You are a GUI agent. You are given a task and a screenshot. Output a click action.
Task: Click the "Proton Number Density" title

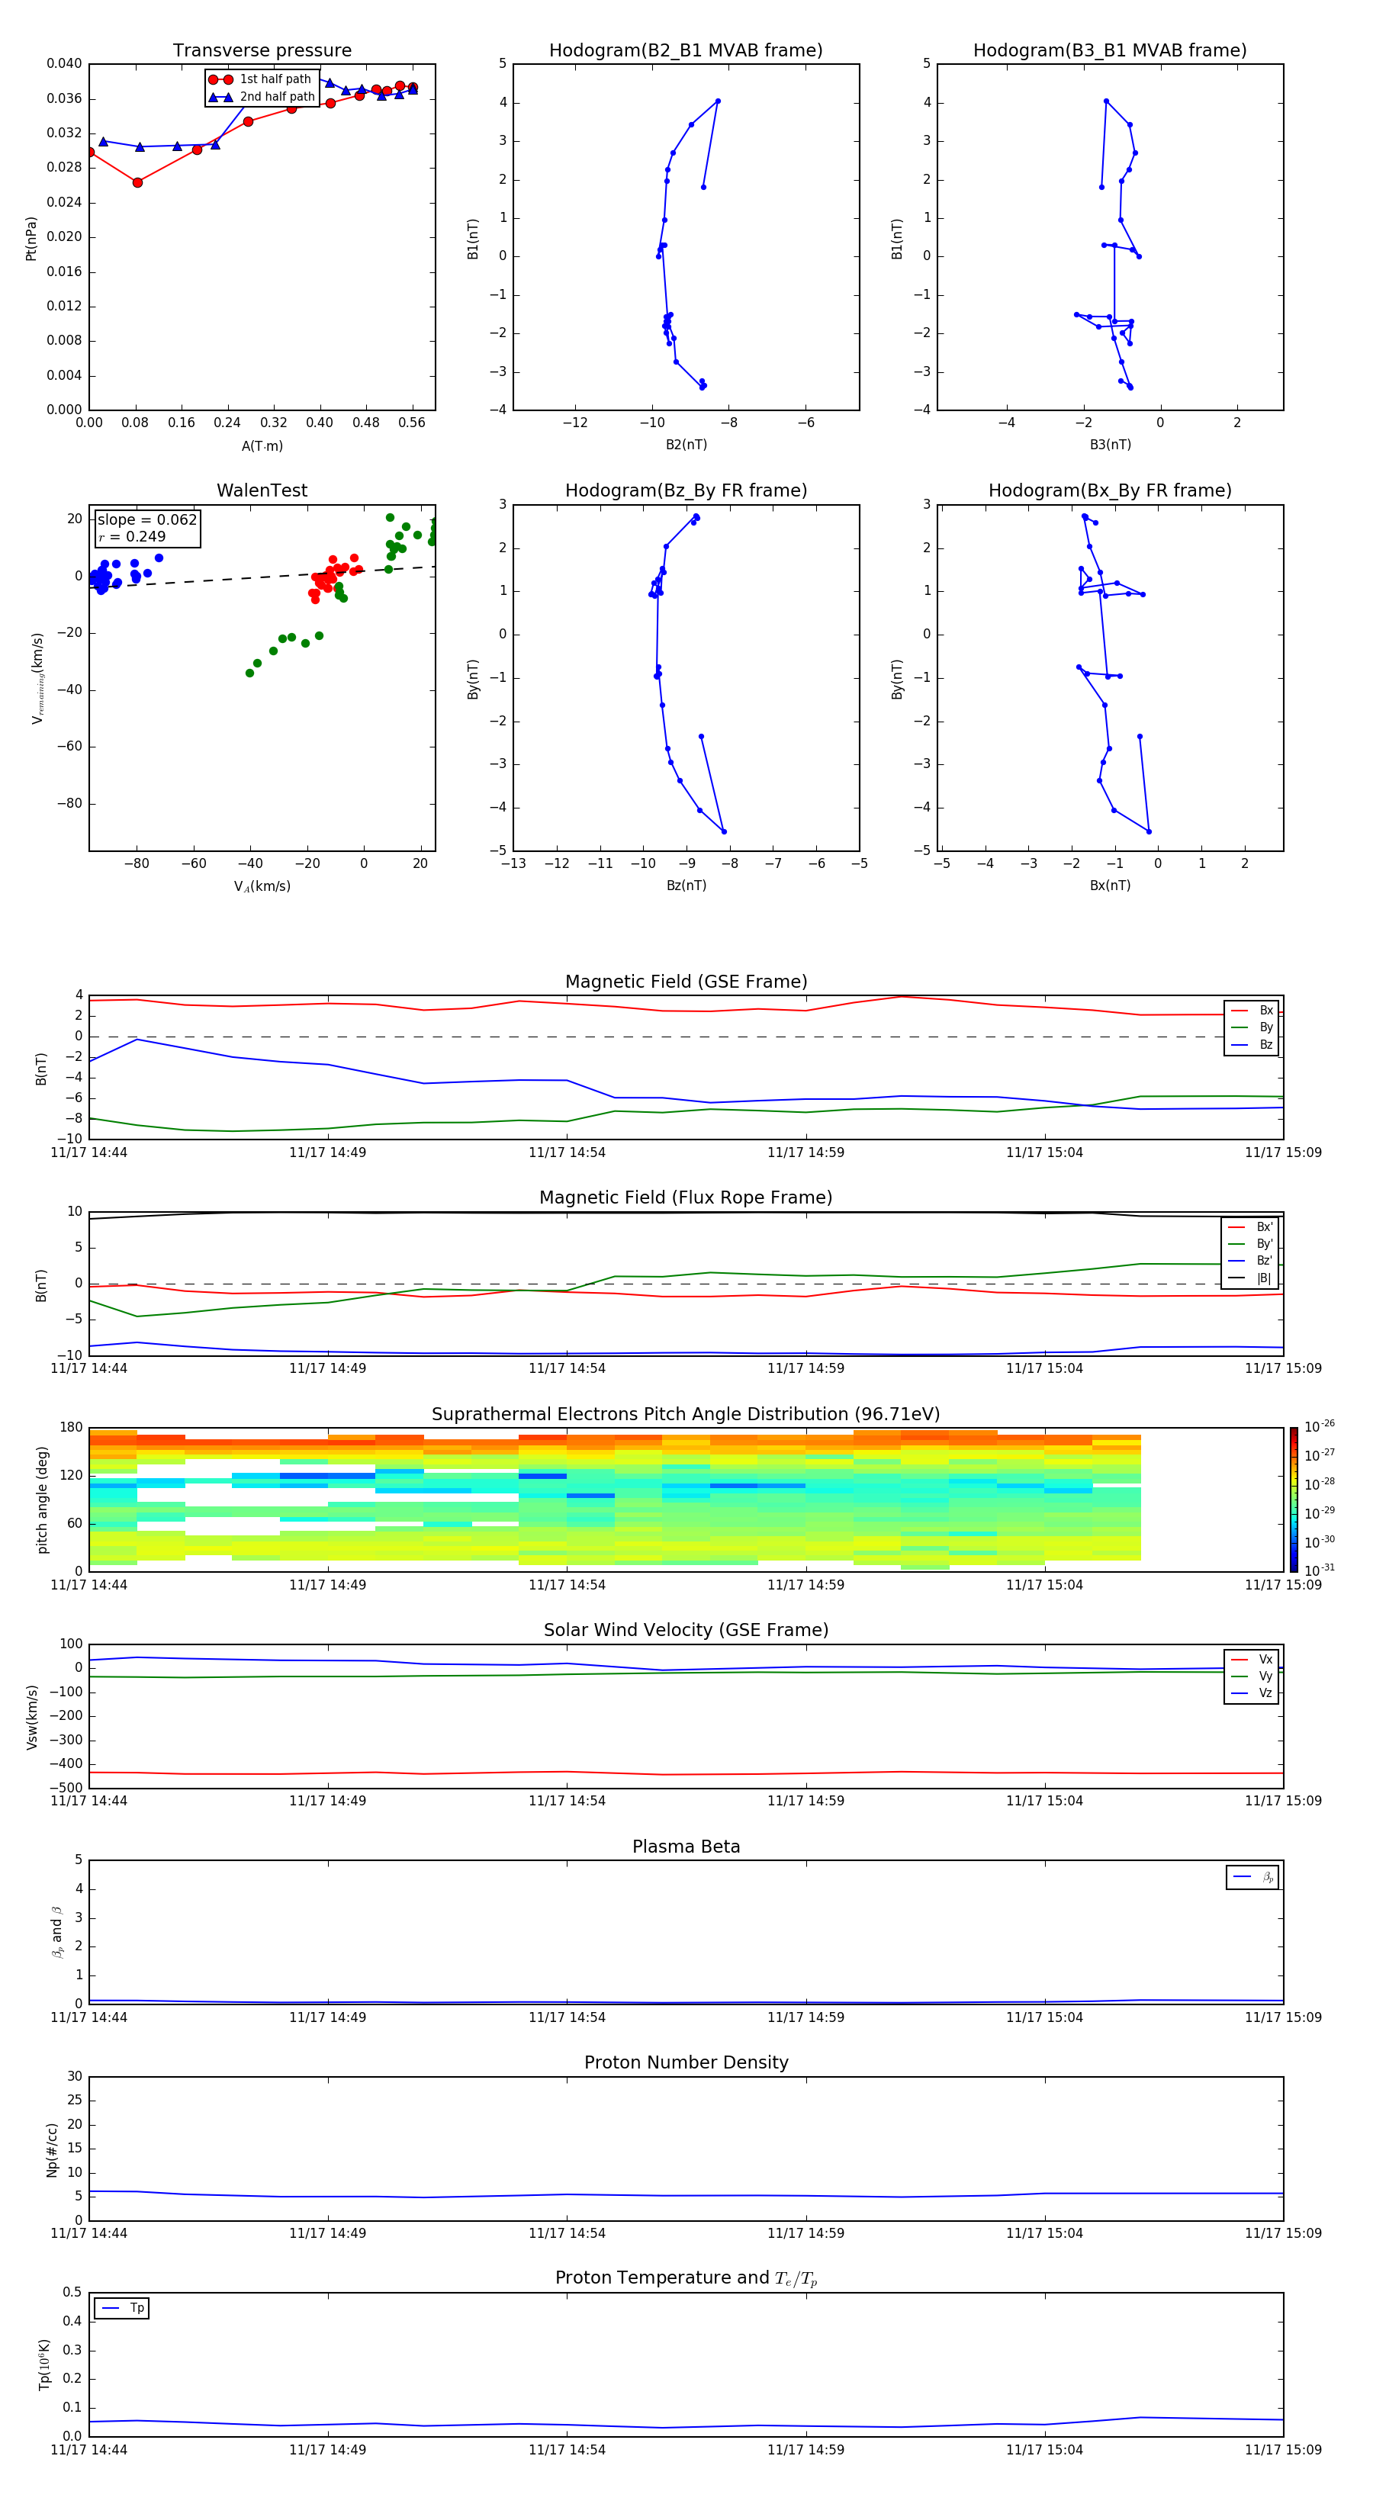pos(686,2062)
